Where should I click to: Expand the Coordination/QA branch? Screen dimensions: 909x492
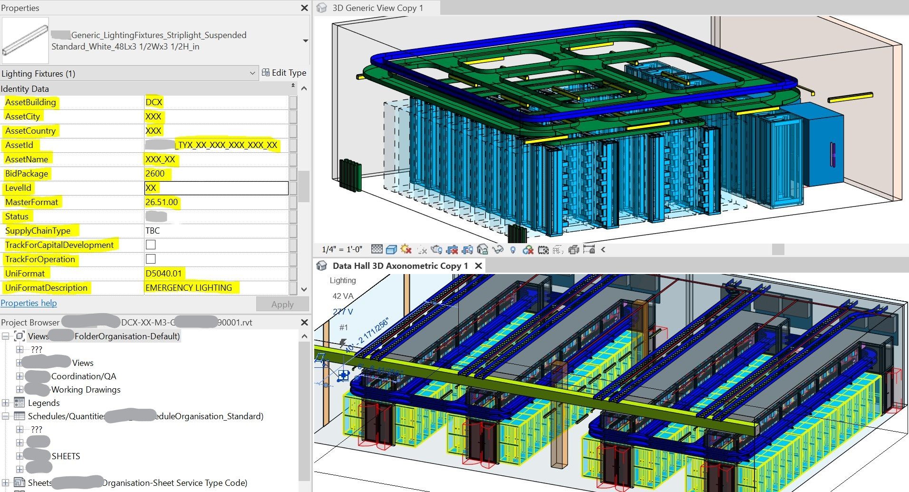click(19, 376)
